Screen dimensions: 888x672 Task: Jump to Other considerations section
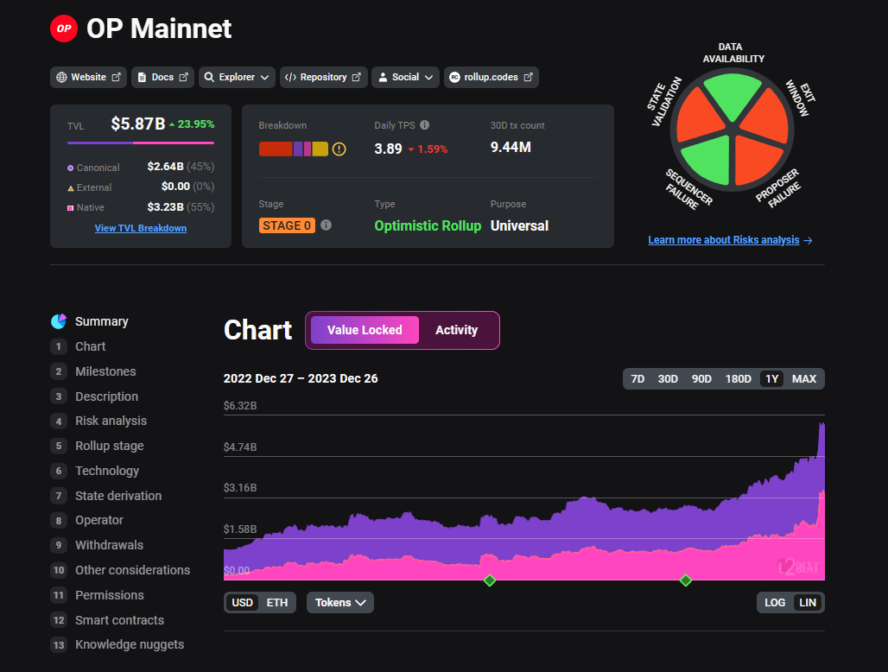click(x=132, y=570)
